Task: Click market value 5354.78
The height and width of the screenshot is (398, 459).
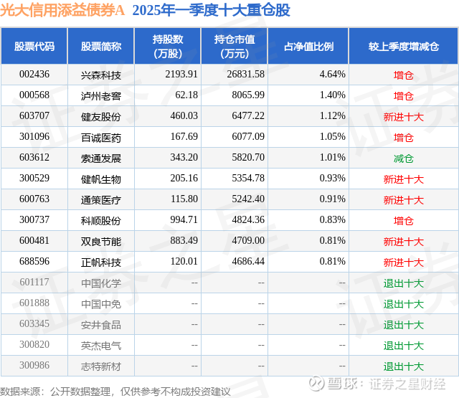Action: coord(248,179)
